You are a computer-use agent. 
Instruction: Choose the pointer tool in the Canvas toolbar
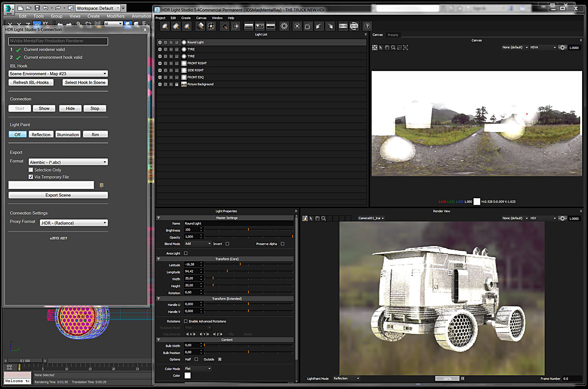point(381,47)
